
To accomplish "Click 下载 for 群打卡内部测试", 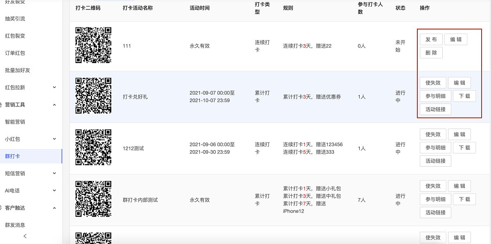I will point(464,199).
